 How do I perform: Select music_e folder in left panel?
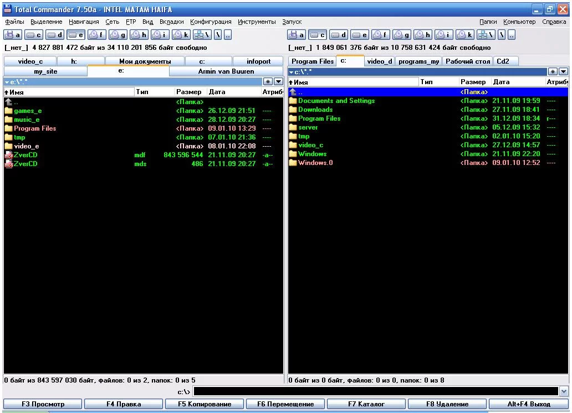(x=144, y=120)
